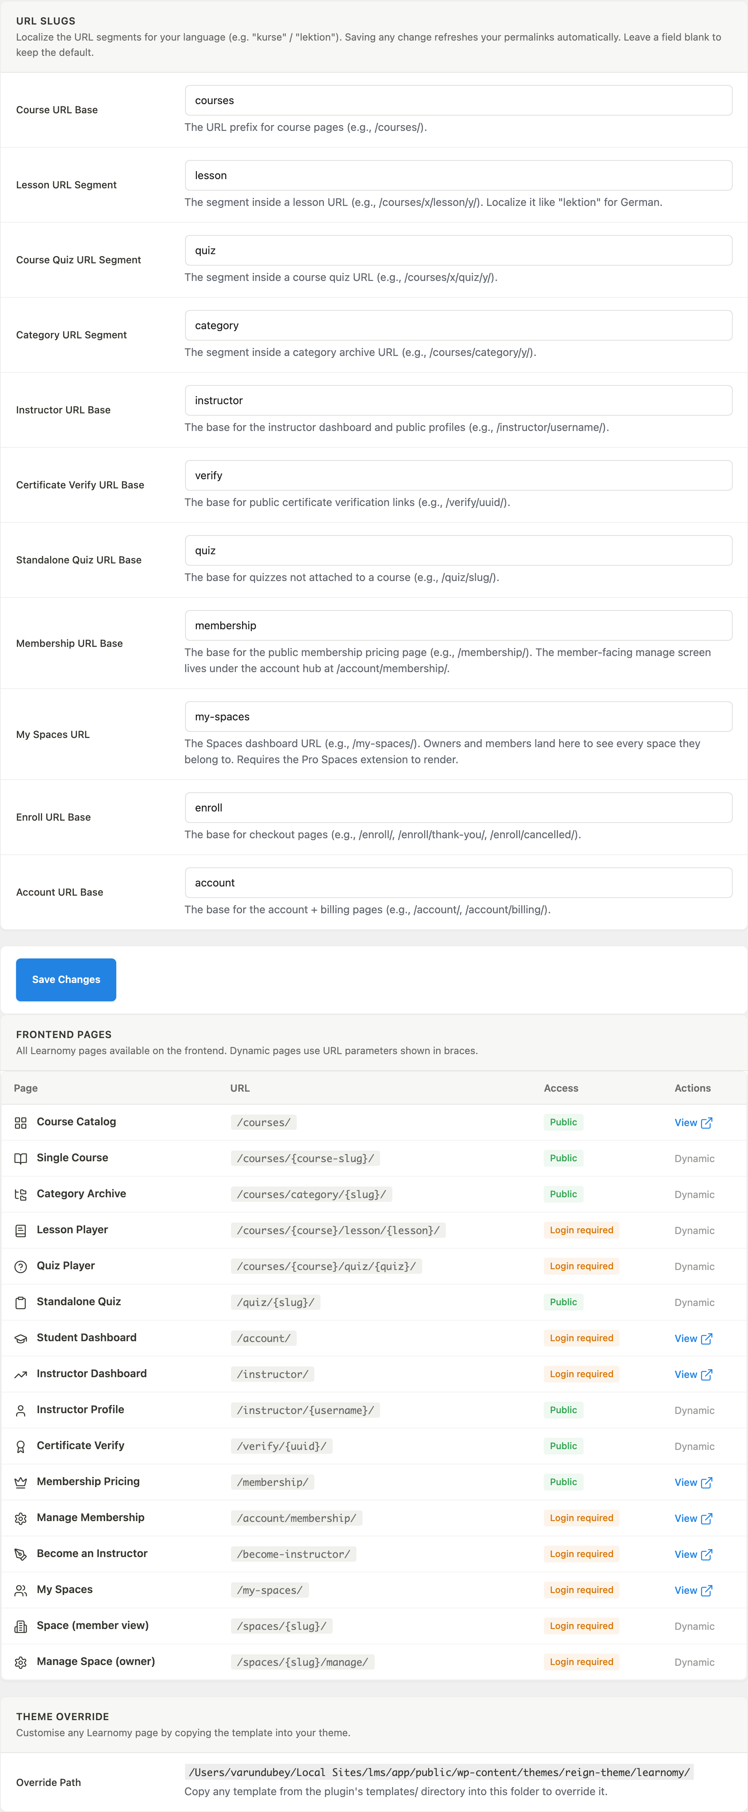Click the My Spaces users icon
This screenshot has height=1812, width=748.
click(x=20, y=1590)
